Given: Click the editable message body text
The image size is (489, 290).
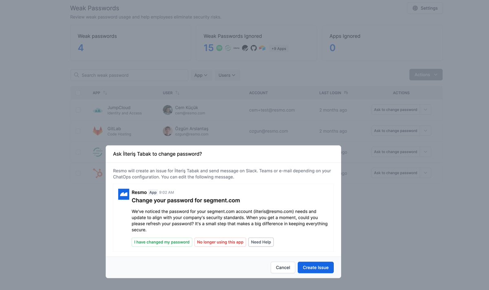Looking at the screenshot, I should click(230, 221).
